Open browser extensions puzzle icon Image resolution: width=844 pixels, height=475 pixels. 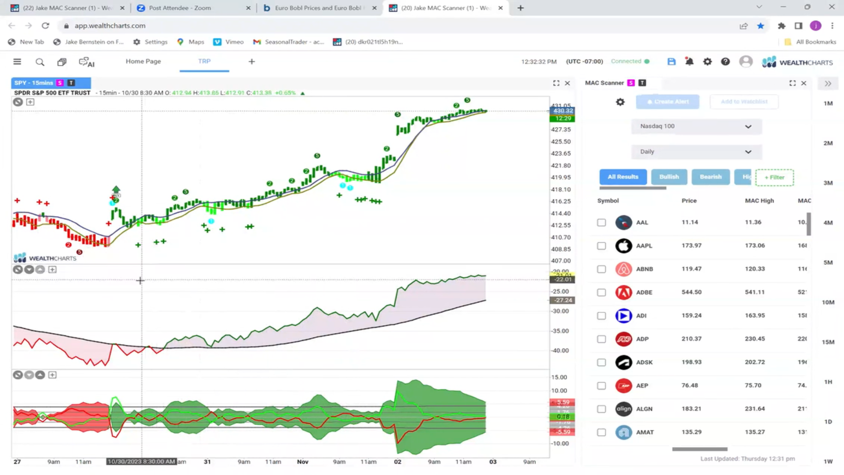781,26
